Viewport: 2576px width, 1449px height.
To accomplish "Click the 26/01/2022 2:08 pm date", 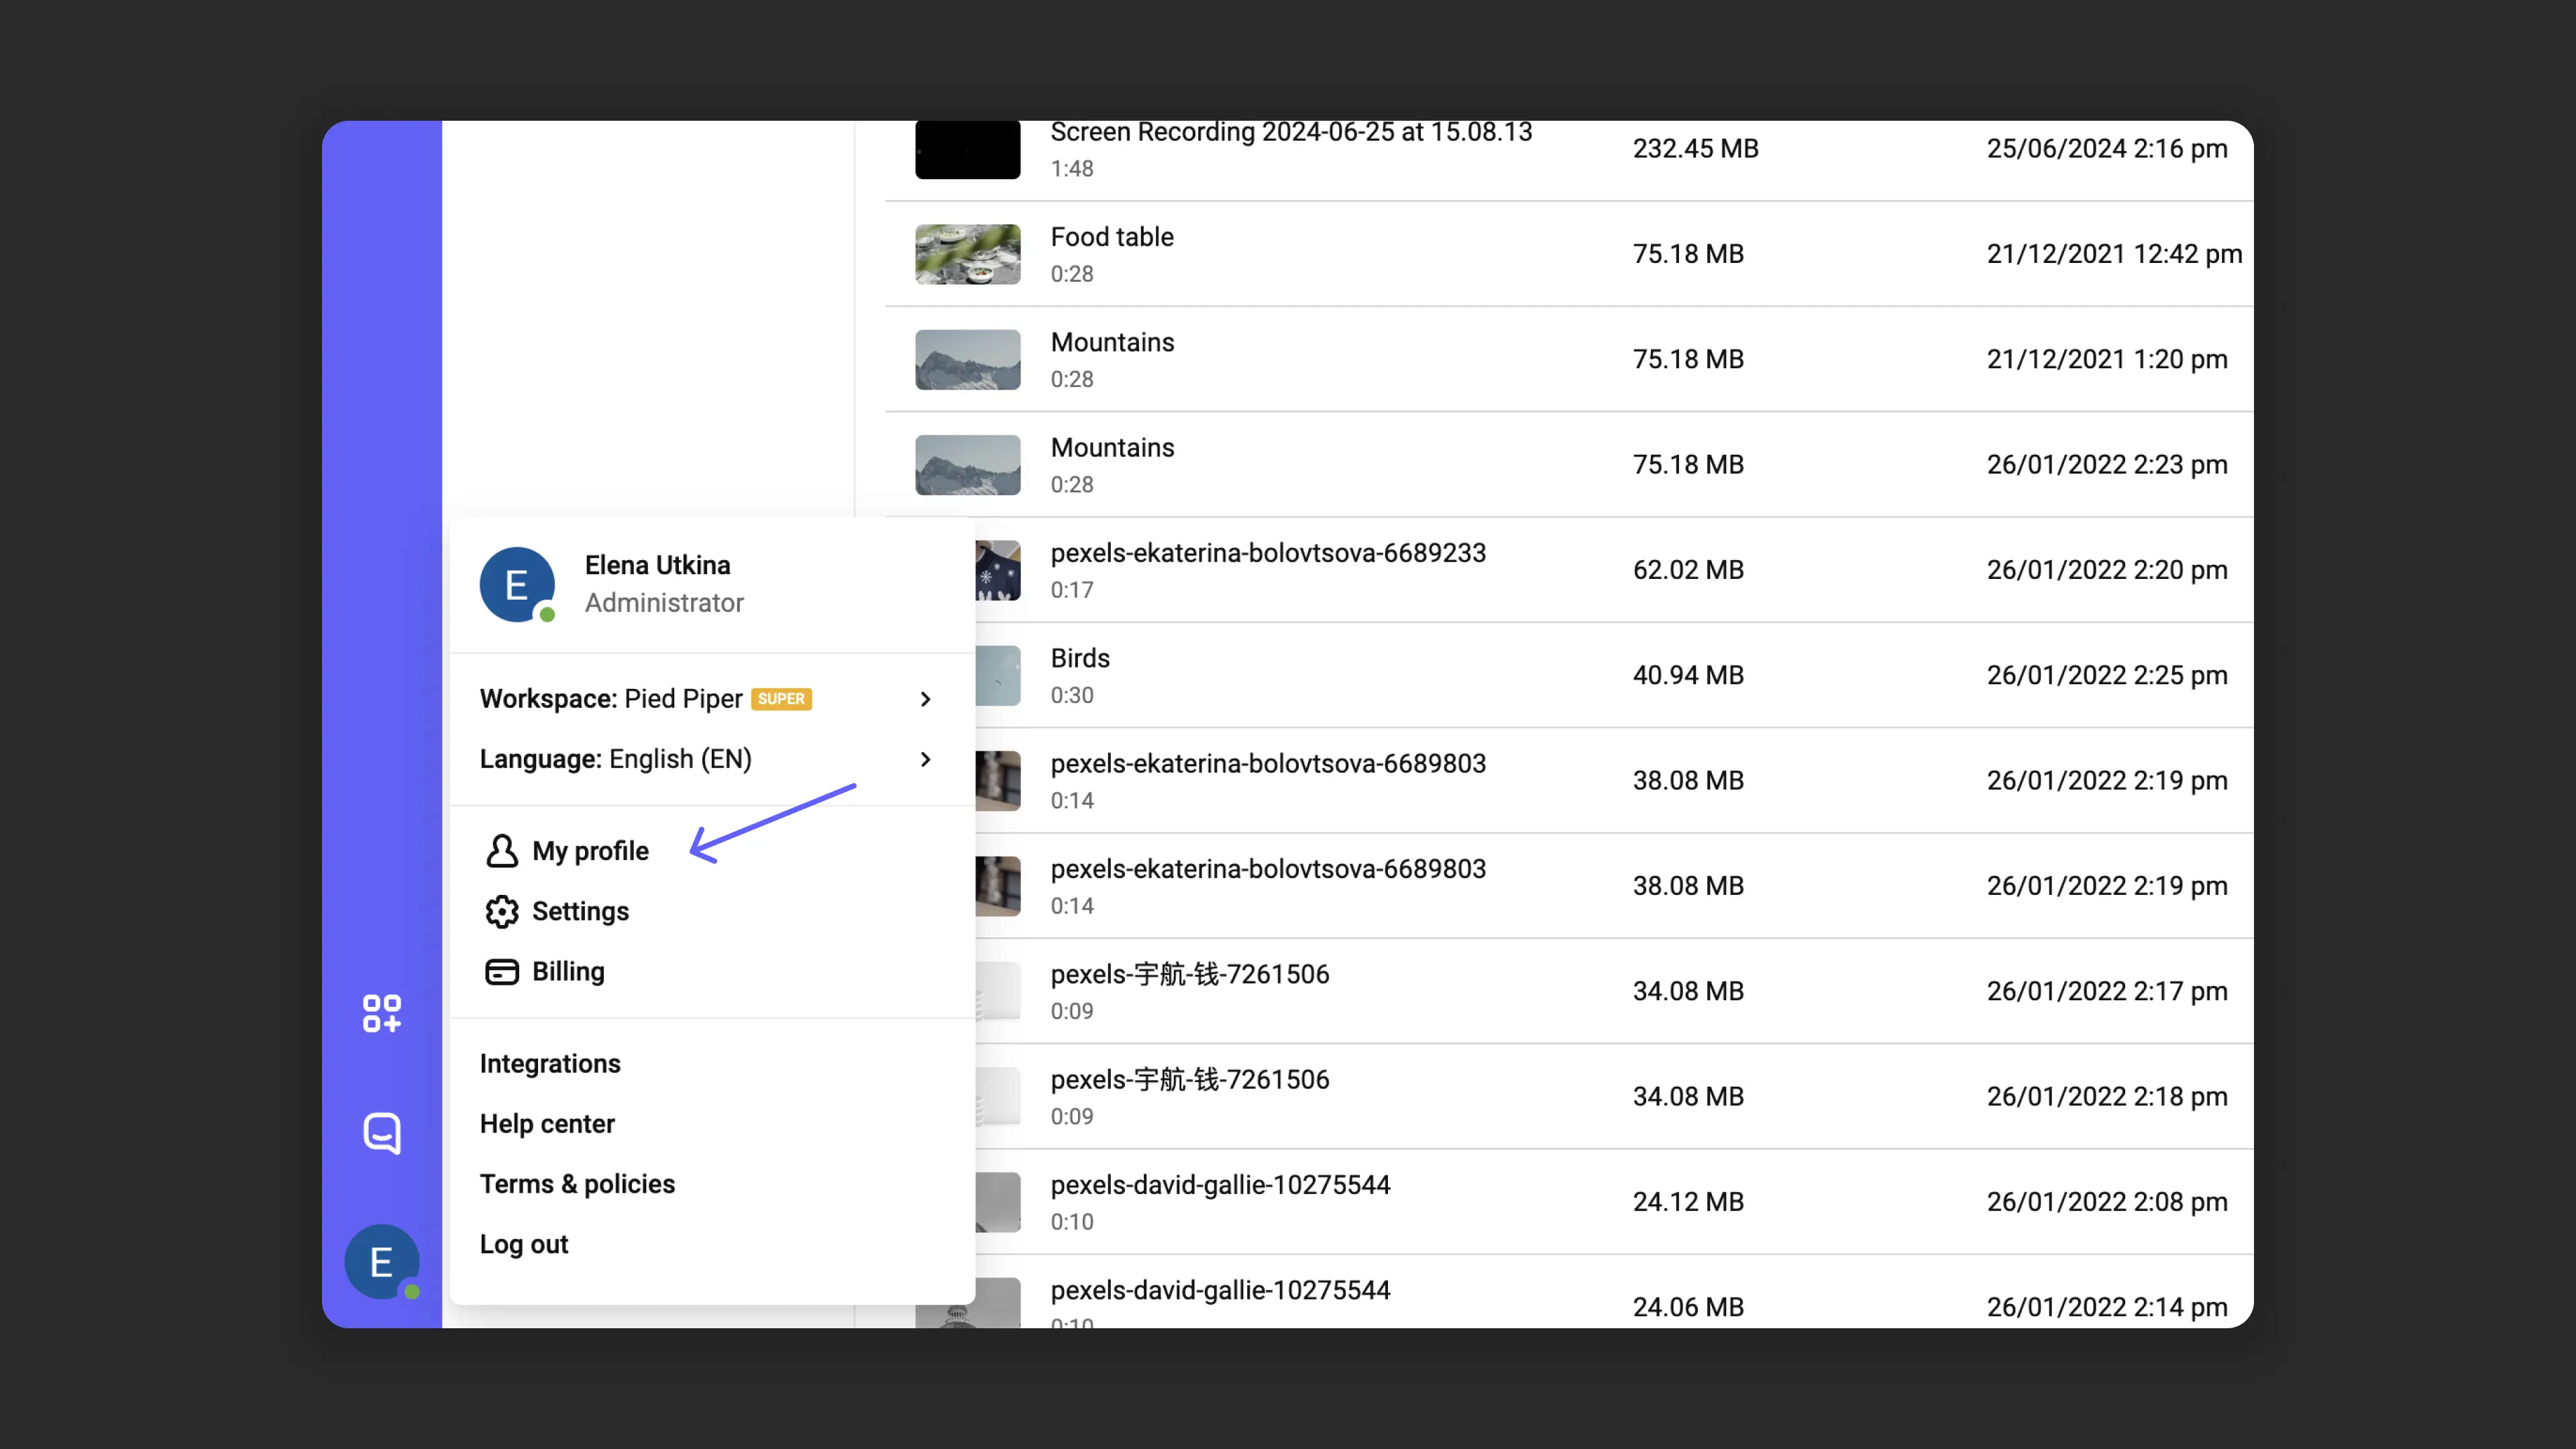I will (x=2106, y=1202).
